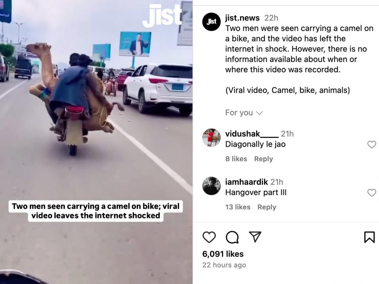Click the jist.news profile avatar

211,22
